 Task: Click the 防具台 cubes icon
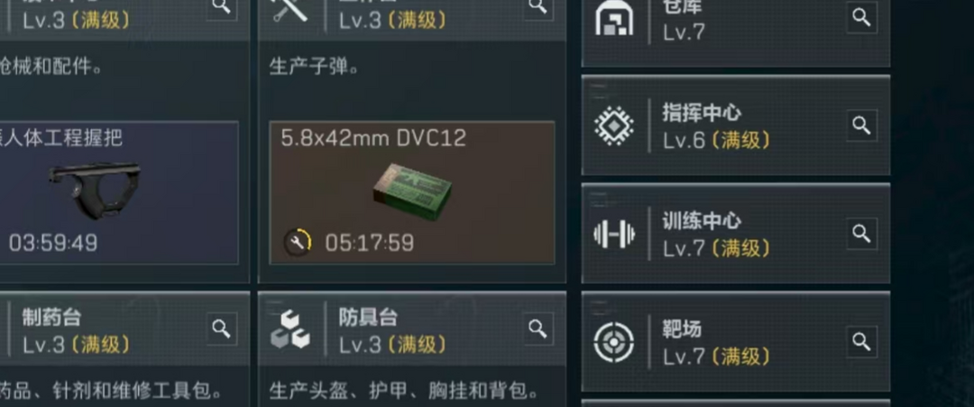(x=290, y=329)
